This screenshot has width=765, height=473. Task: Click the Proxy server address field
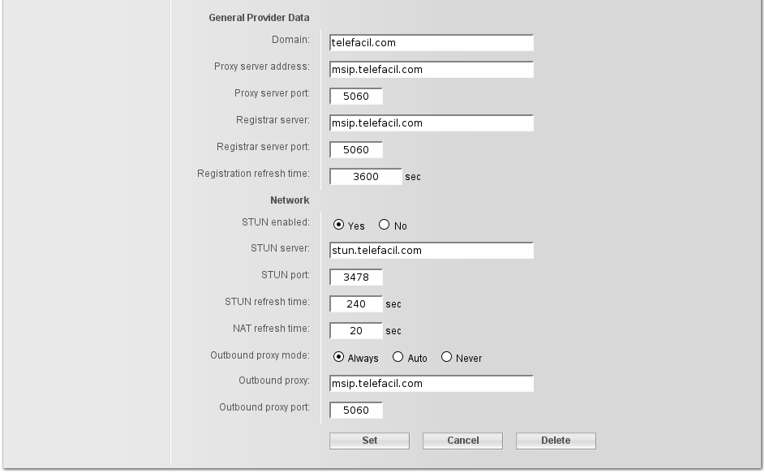click(x=432, y=70)
